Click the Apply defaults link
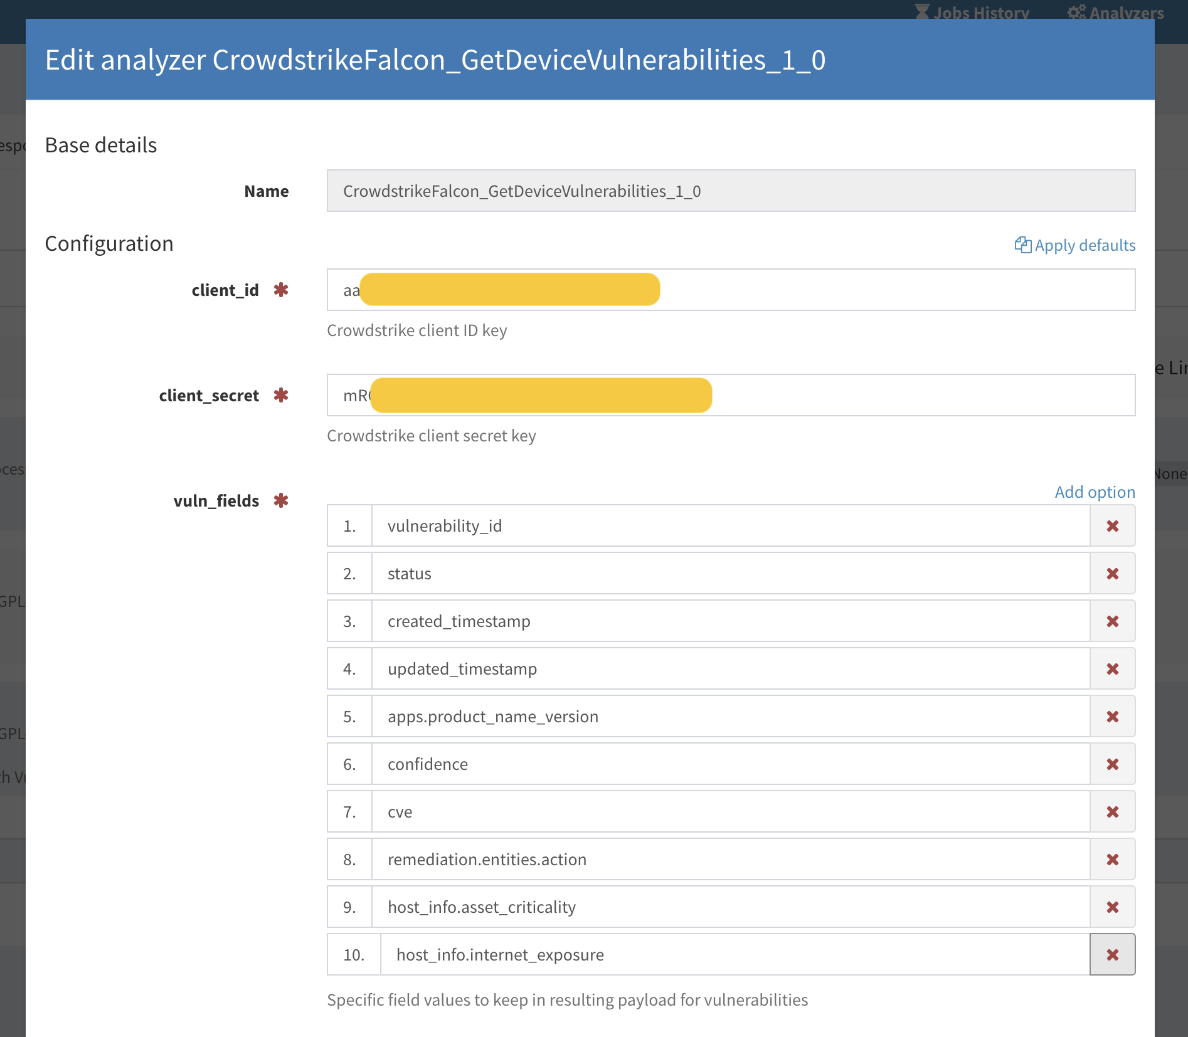Screen dimensions: 1188x1037 1075,245
